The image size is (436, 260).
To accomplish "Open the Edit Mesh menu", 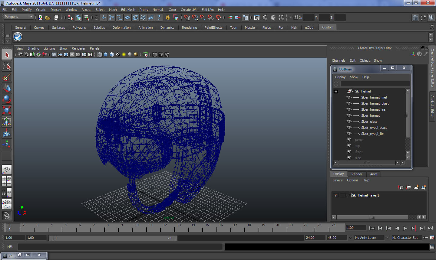I will coord(128,10).
